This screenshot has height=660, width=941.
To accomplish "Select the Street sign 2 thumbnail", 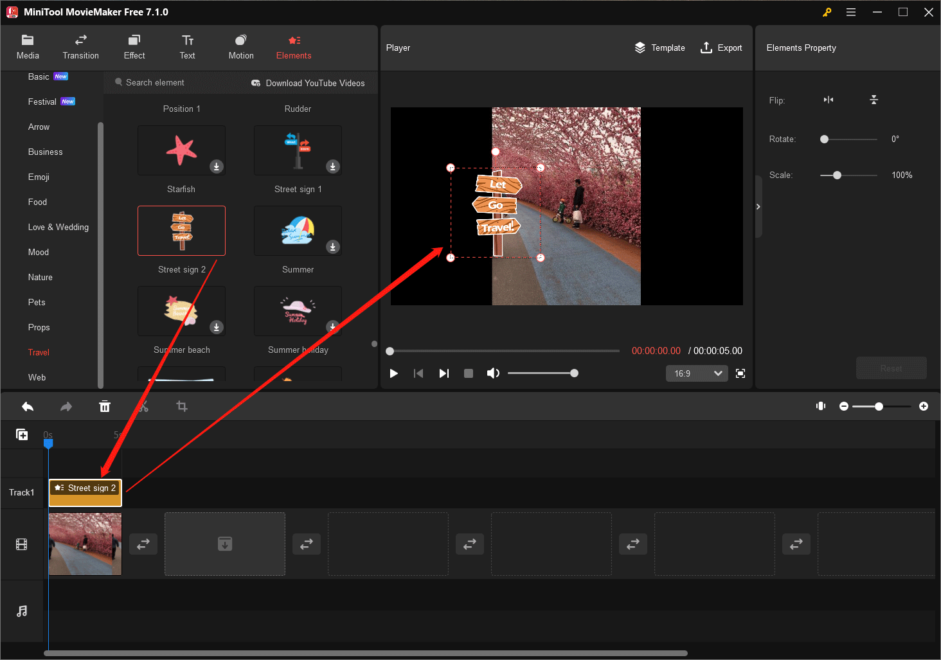I will point(181,231).
